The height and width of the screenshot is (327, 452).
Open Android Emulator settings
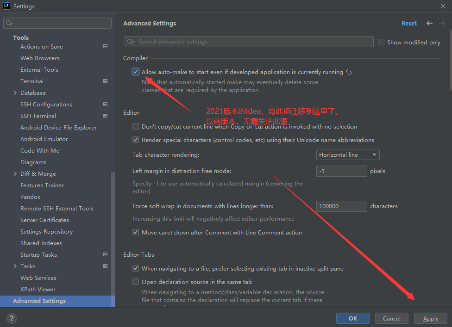click(x=44, y=139)
